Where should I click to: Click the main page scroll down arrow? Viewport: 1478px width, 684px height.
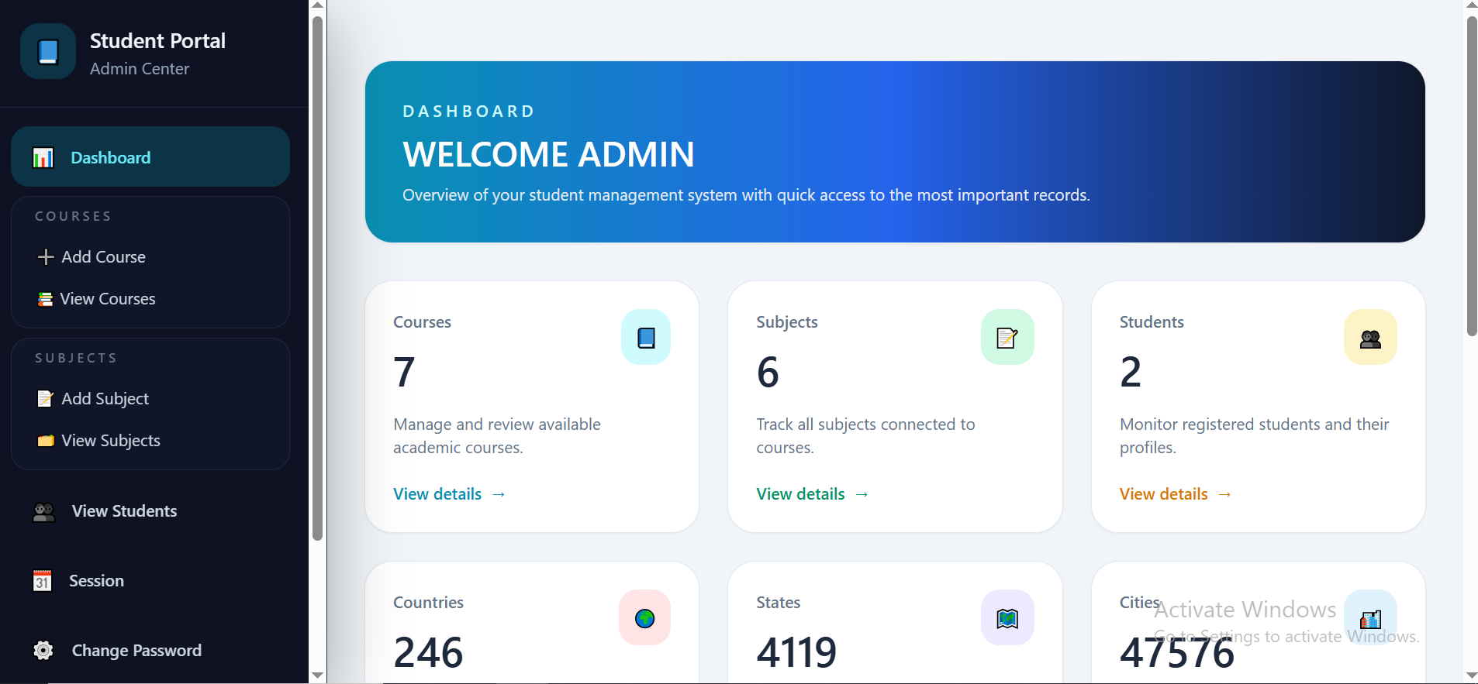(x=1472, y=676)
